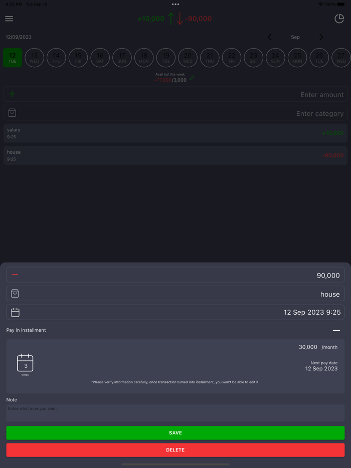
Task: Click the Note text area
Action: coord(175,413)
